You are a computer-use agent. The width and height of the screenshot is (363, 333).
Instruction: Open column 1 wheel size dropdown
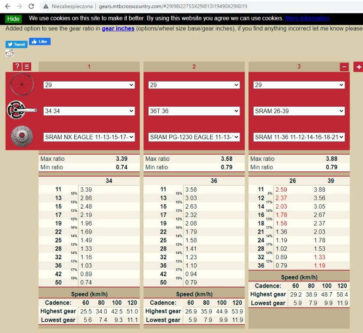click(x=89, y=85)
